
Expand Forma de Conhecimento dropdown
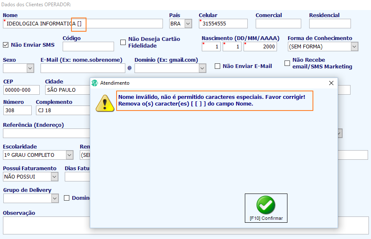[x=354, y=47]
